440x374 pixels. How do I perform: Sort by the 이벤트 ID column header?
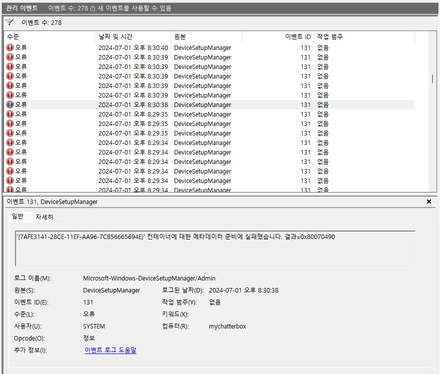277,37
